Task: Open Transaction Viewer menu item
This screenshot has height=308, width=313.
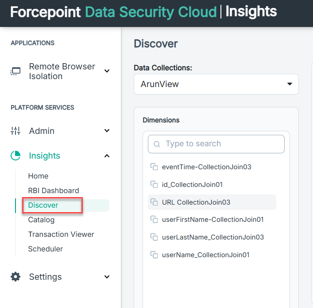Action: [61, 235]
